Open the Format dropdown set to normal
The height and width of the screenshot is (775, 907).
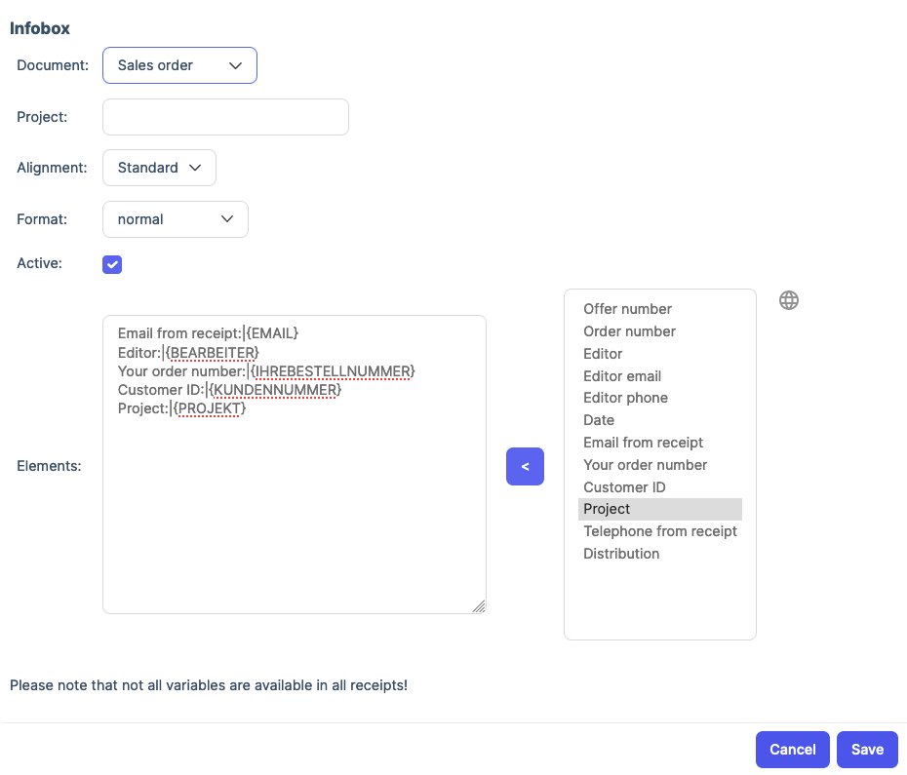click(176, 219)
